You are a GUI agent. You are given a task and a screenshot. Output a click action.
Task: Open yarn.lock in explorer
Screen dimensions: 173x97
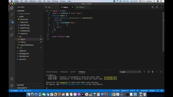(22, 59)
